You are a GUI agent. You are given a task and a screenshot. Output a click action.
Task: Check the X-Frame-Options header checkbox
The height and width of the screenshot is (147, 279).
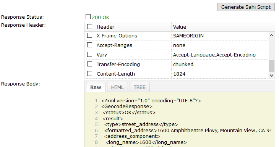point(89,36)
